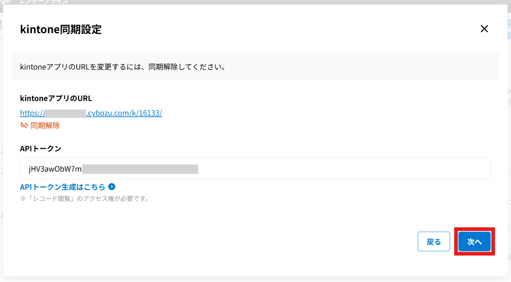Click the https:// prefix of the URL
The height and width of the screenshot is (282, 511).
(x=32, y=113)
